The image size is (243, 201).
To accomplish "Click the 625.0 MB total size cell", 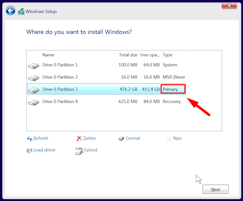I will click(128, 102).
